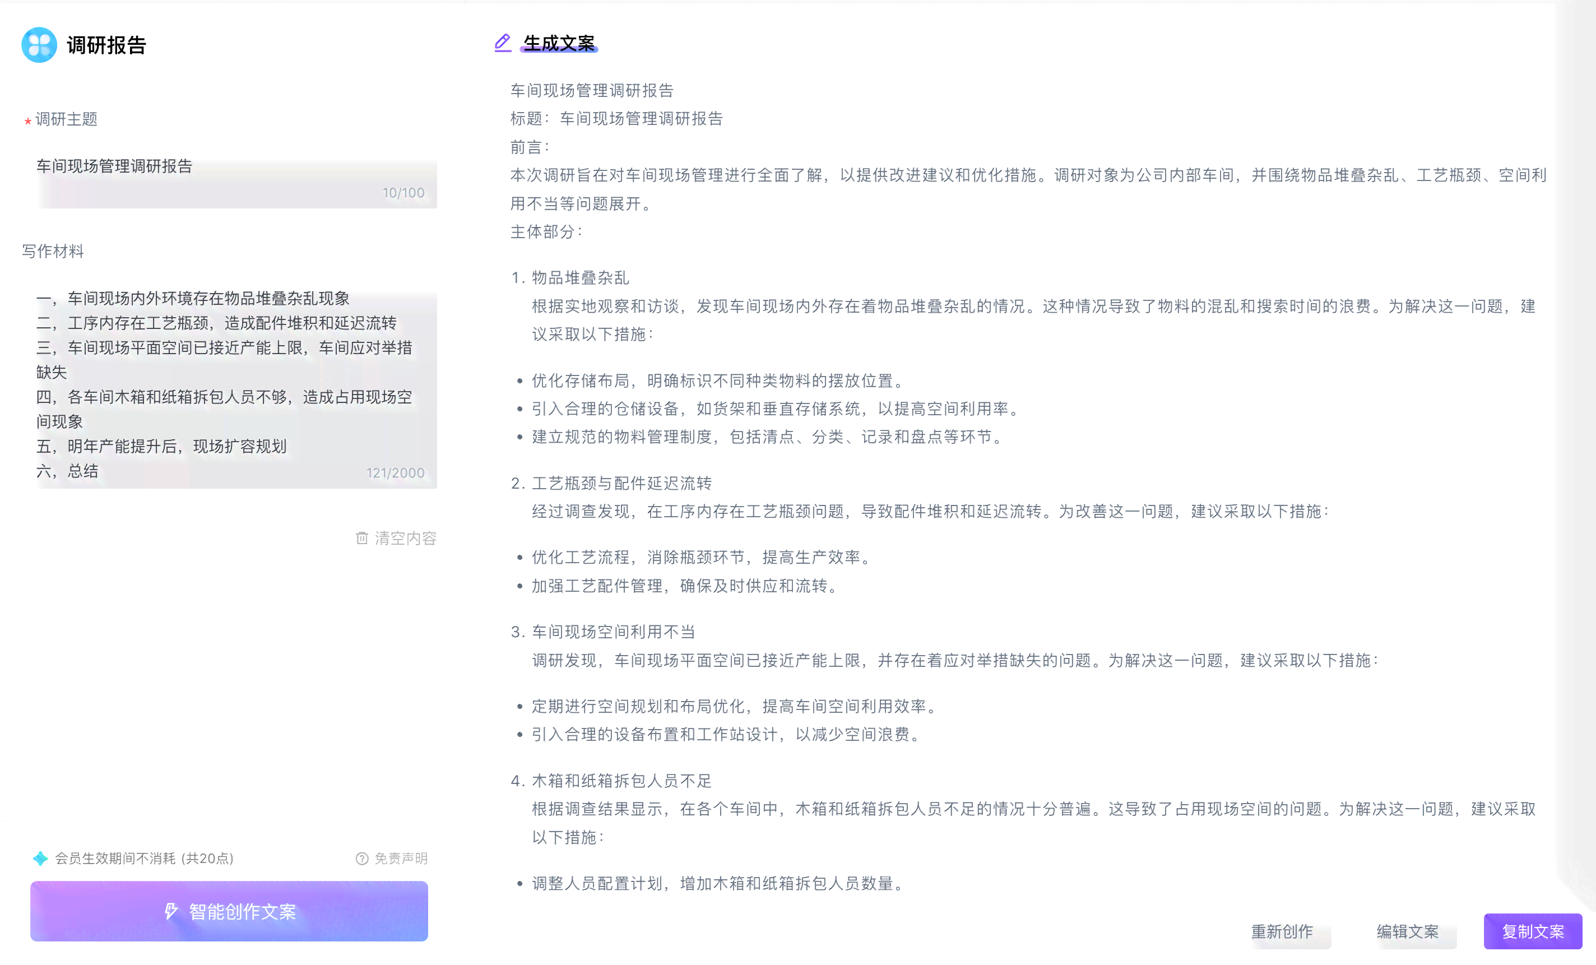The height and width of the screenshot is (965, 1596).
Task: Click the diamond membership points icon
Action: (x=40, y=858)
